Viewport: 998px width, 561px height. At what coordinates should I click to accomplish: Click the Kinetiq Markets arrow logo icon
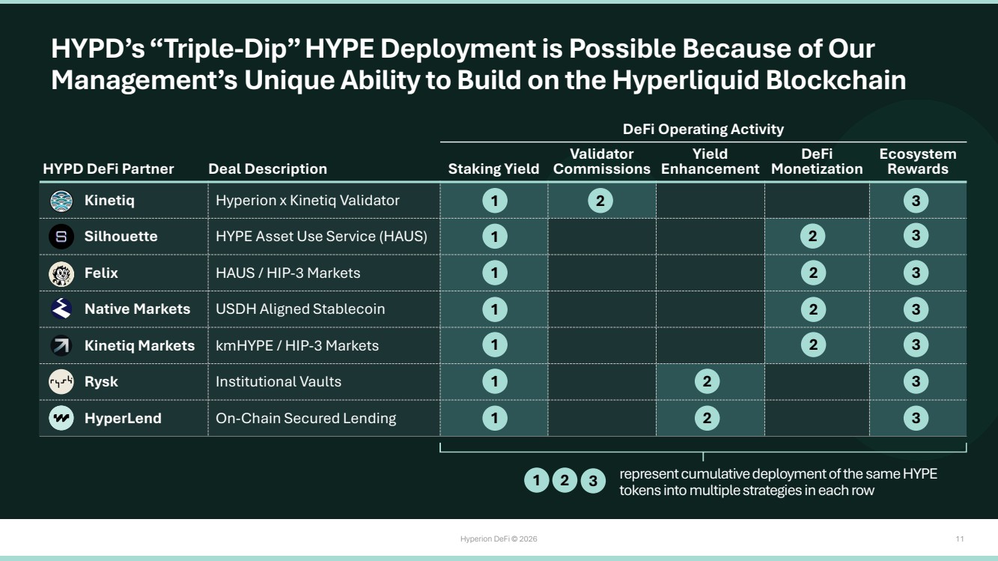[61, 346]
